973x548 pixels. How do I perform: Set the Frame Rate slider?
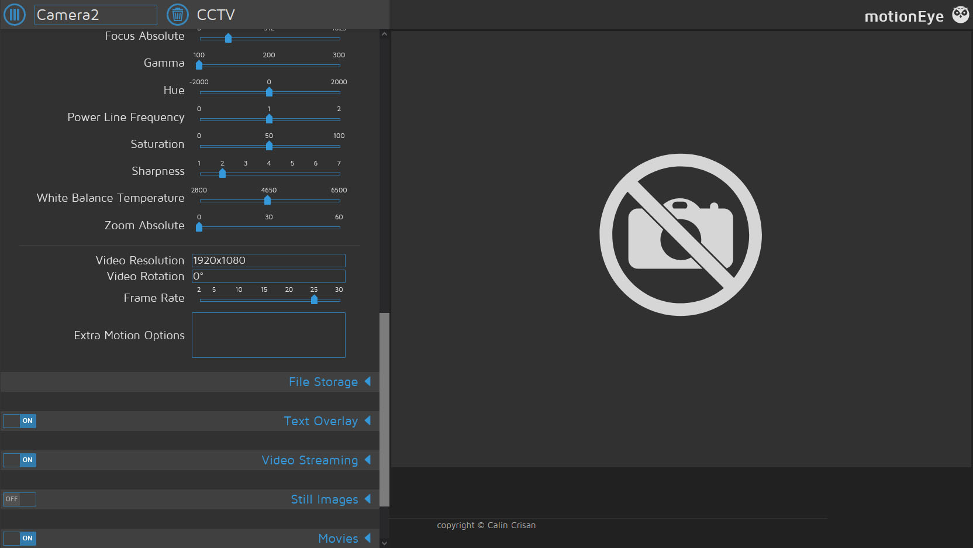313,299
